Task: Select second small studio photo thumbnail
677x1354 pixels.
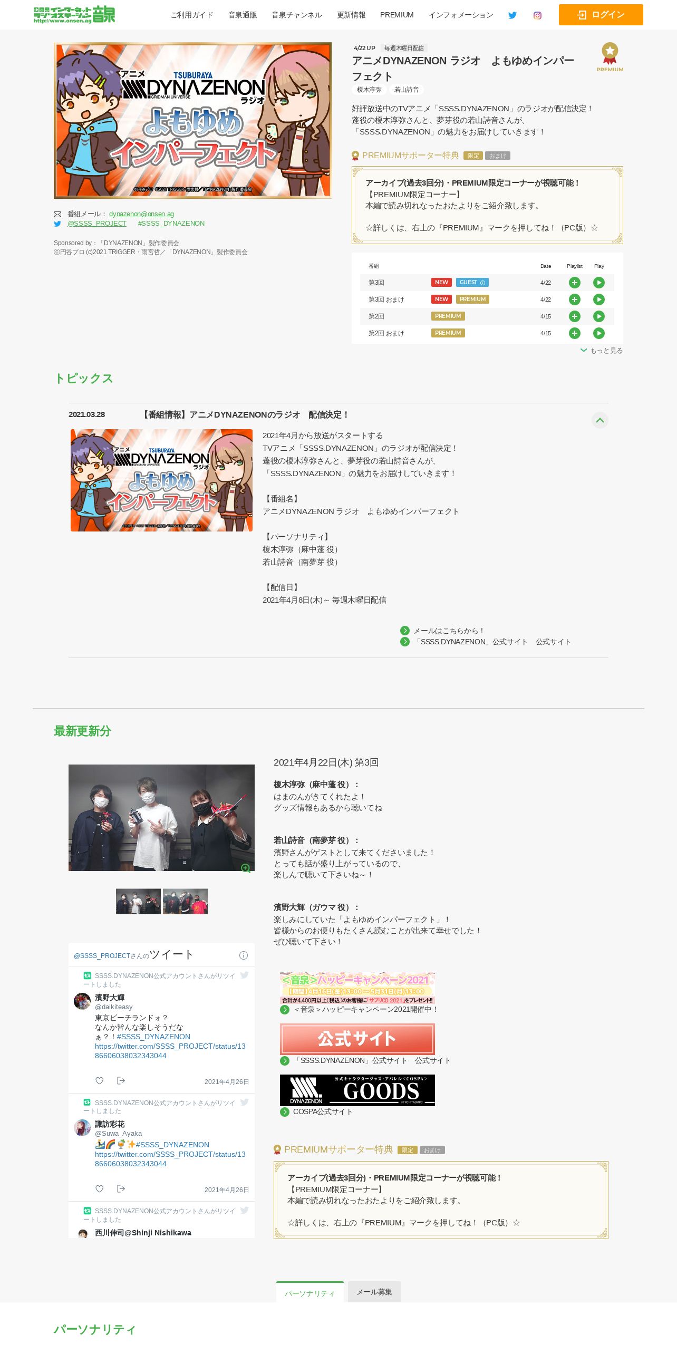Action: (185, 901)
